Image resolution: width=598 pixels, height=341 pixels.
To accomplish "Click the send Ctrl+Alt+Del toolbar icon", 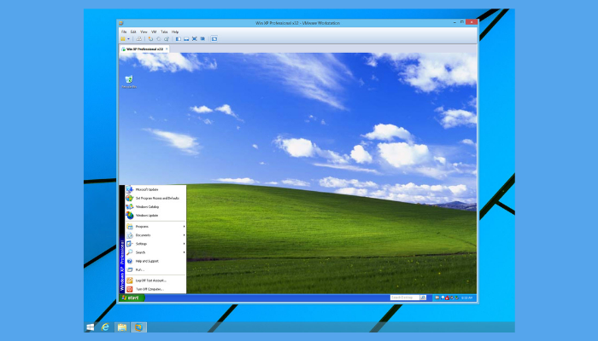I will 138,39.
